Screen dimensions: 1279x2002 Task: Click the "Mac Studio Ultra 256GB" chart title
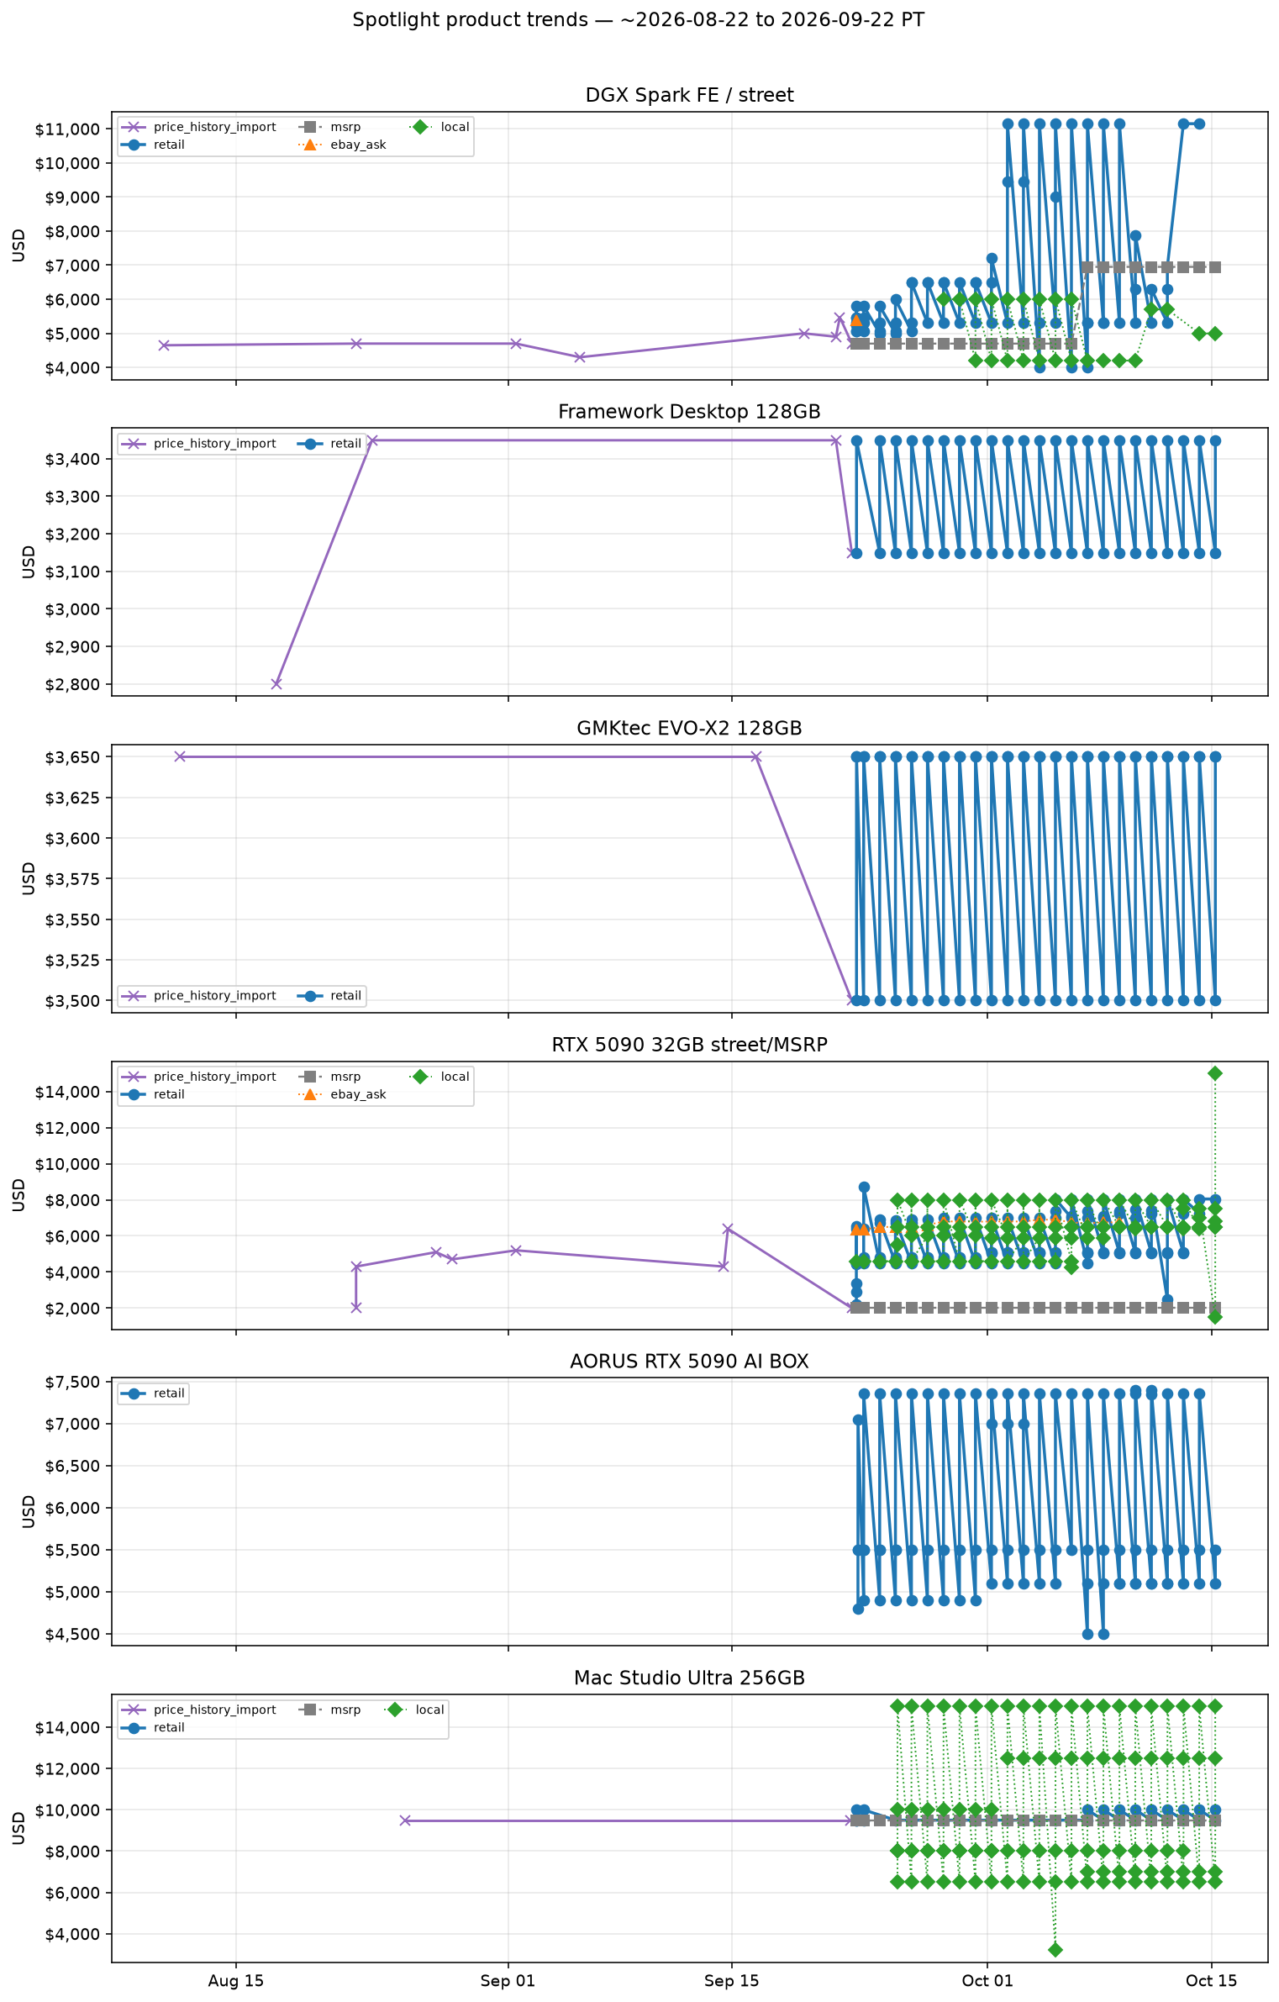pyautogui.click(x=689, y=1678)
